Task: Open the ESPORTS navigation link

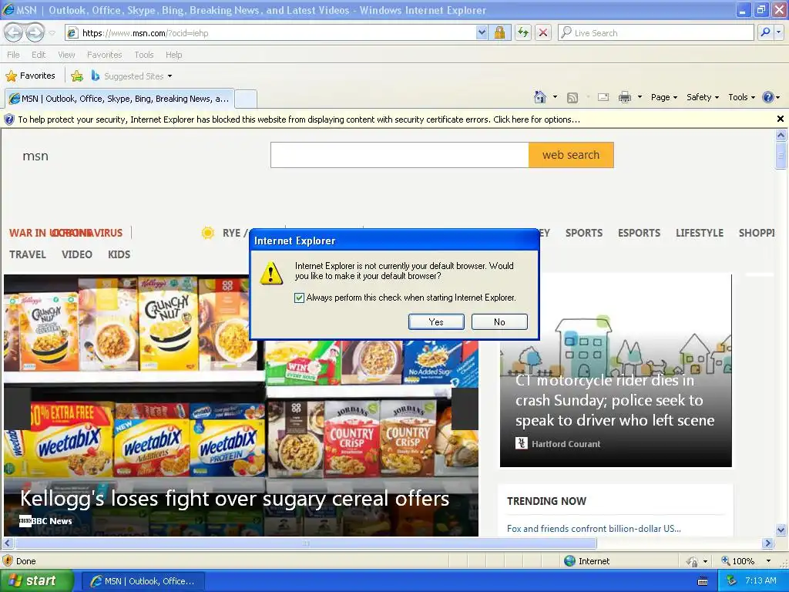Action: pos(639,233)
